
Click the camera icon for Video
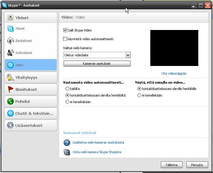click(10, 65)
